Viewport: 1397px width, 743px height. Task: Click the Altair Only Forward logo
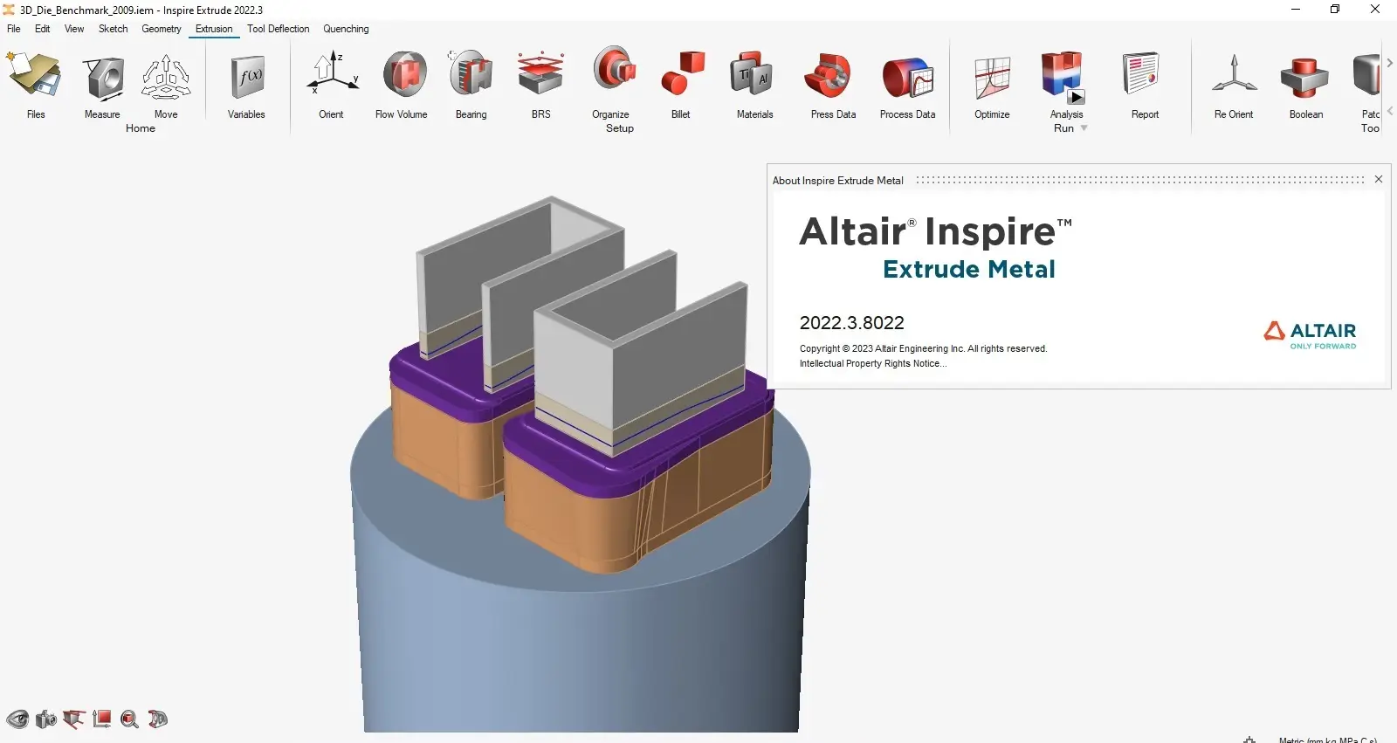[x=1310, y=335]
